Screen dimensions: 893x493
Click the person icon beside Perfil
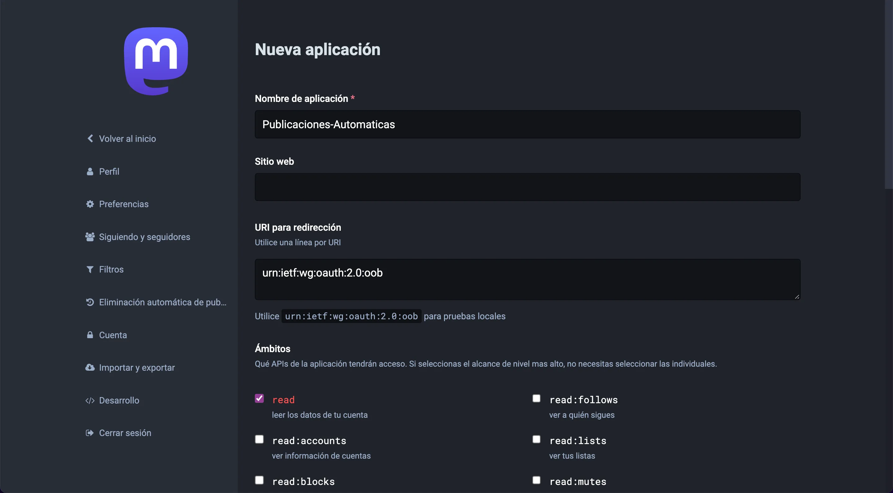tap(90, 171)
